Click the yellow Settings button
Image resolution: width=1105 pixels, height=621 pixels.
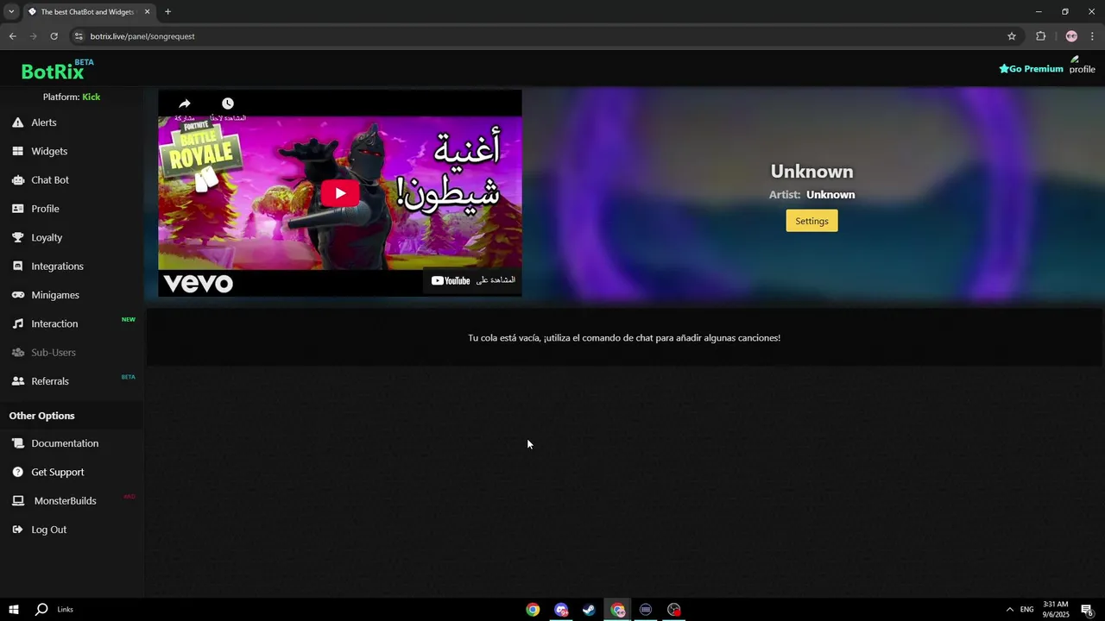coord(811,221)
